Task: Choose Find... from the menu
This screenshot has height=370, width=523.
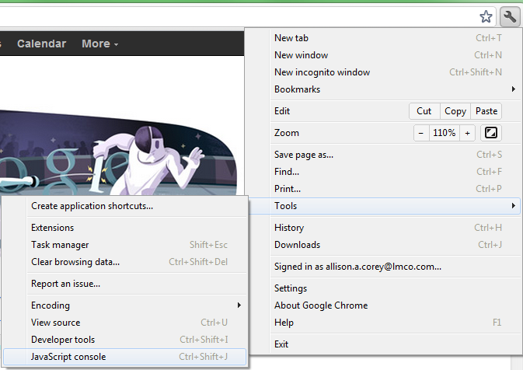Action: click(395, 172)
